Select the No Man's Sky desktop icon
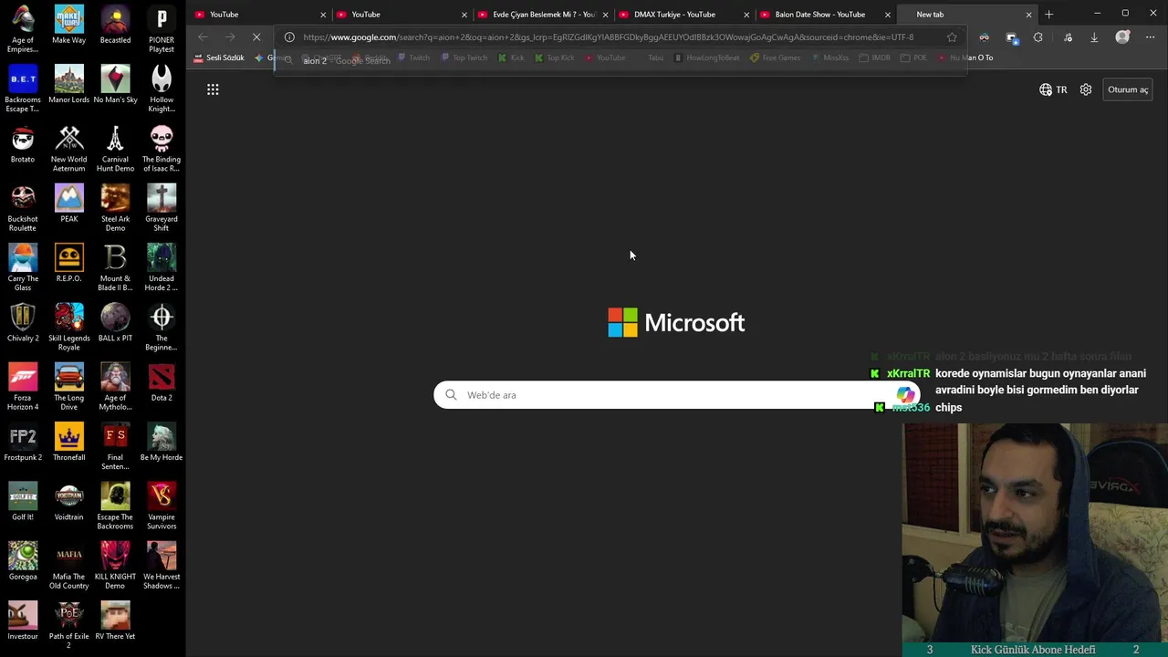The height and width of the screenshot is (657, 1168). click(x=115, y=85)
